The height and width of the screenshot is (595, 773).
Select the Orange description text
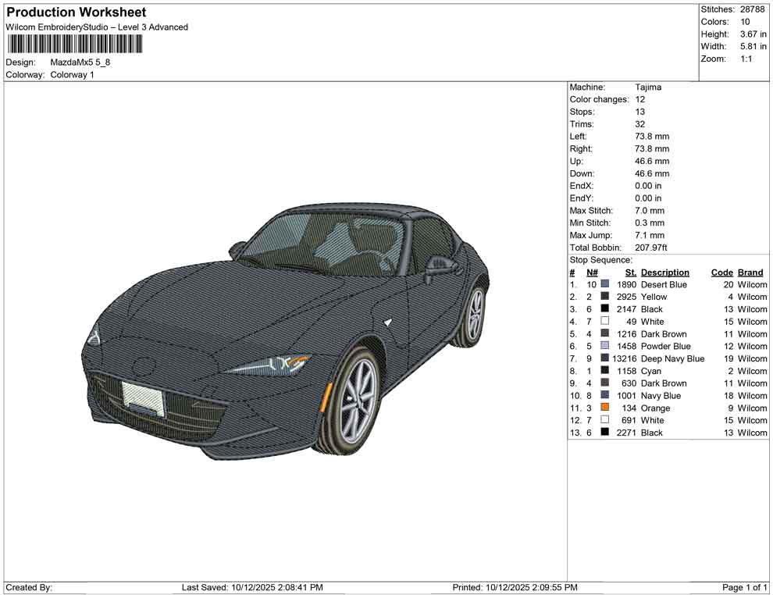click(655, 408)
